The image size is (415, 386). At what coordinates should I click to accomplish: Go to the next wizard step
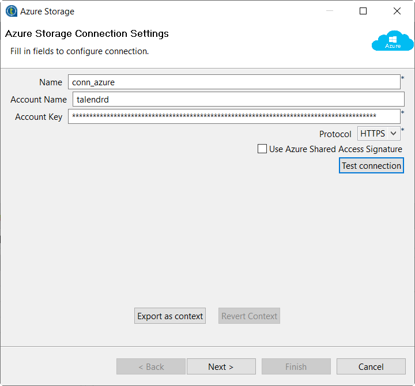coord(221,367)
